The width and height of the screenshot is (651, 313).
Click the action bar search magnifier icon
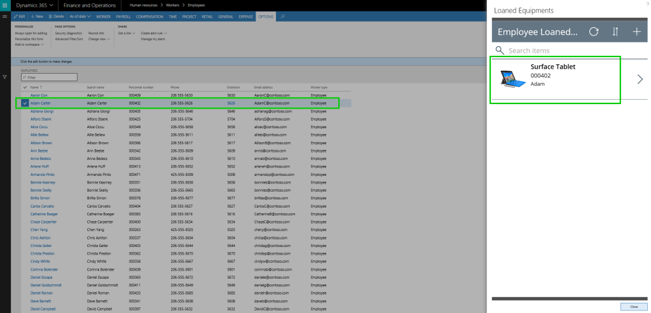tap(282, 16)
